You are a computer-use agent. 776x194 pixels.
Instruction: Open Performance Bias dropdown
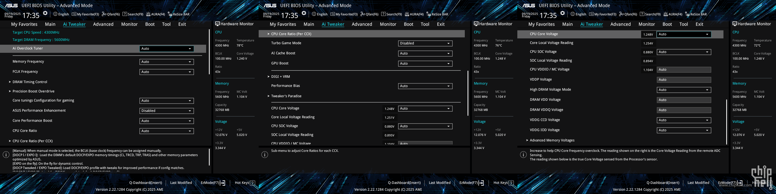[x=425, y=86]
